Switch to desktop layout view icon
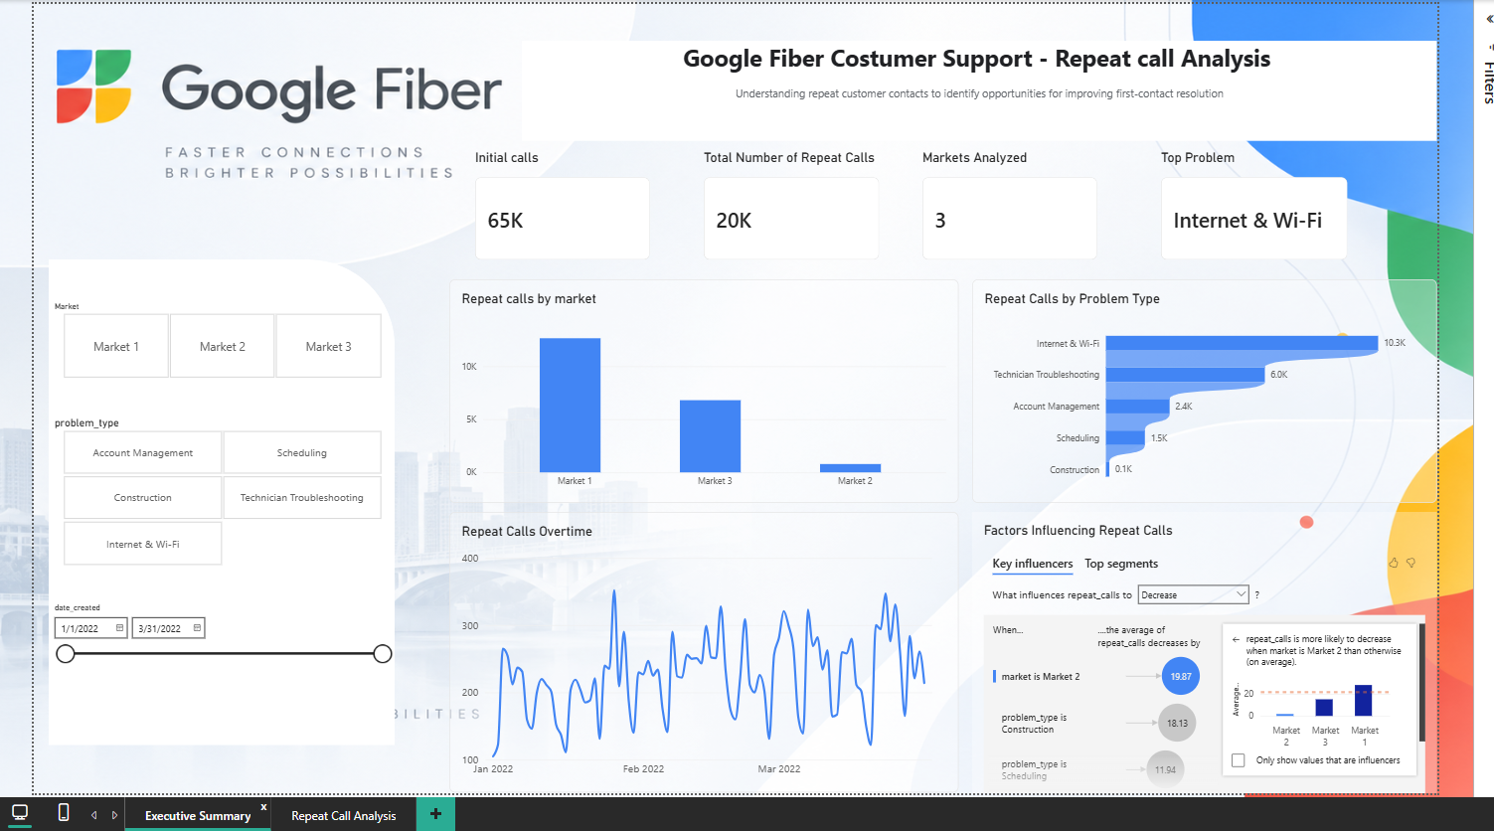Image resolution: width=1494 pixels, height=831 pixels. pyautogui.click(x=20, y=813)
